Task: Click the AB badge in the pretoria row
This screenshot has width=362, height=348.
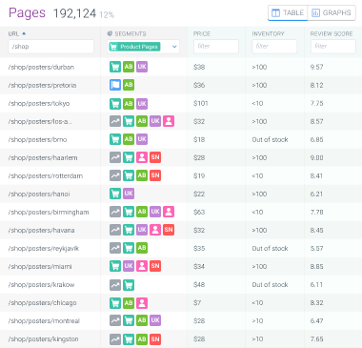Action: [x=129, y=85]
